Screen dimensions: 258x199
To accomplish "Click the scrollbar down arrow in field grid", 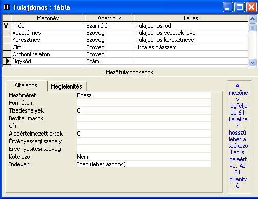I will click(252, 62).
